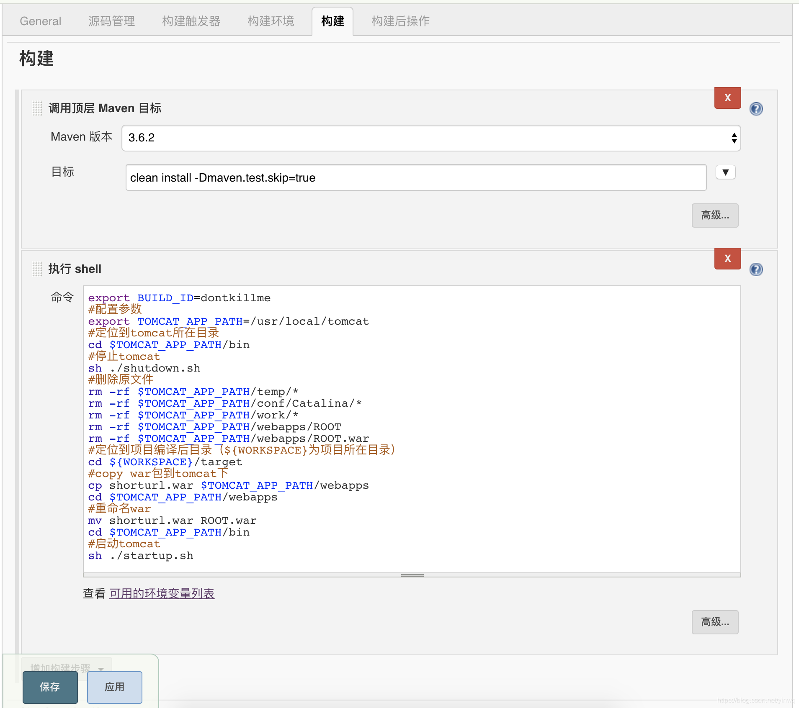Click 'mv shorturl.war ROOT.war' line
Screen dimensions: 799x708
coord(172,521)
